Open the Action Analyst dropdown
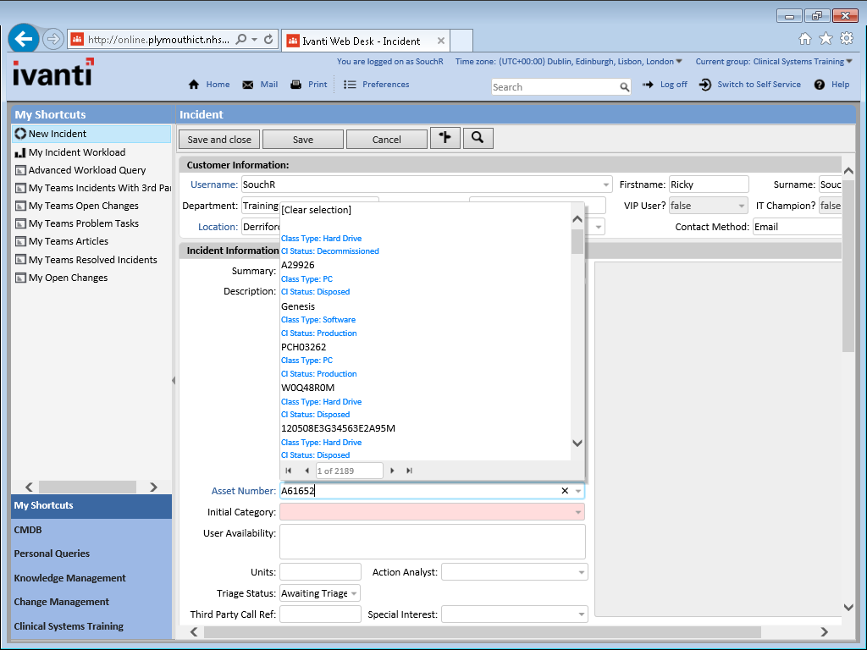 tap(581, 572)
